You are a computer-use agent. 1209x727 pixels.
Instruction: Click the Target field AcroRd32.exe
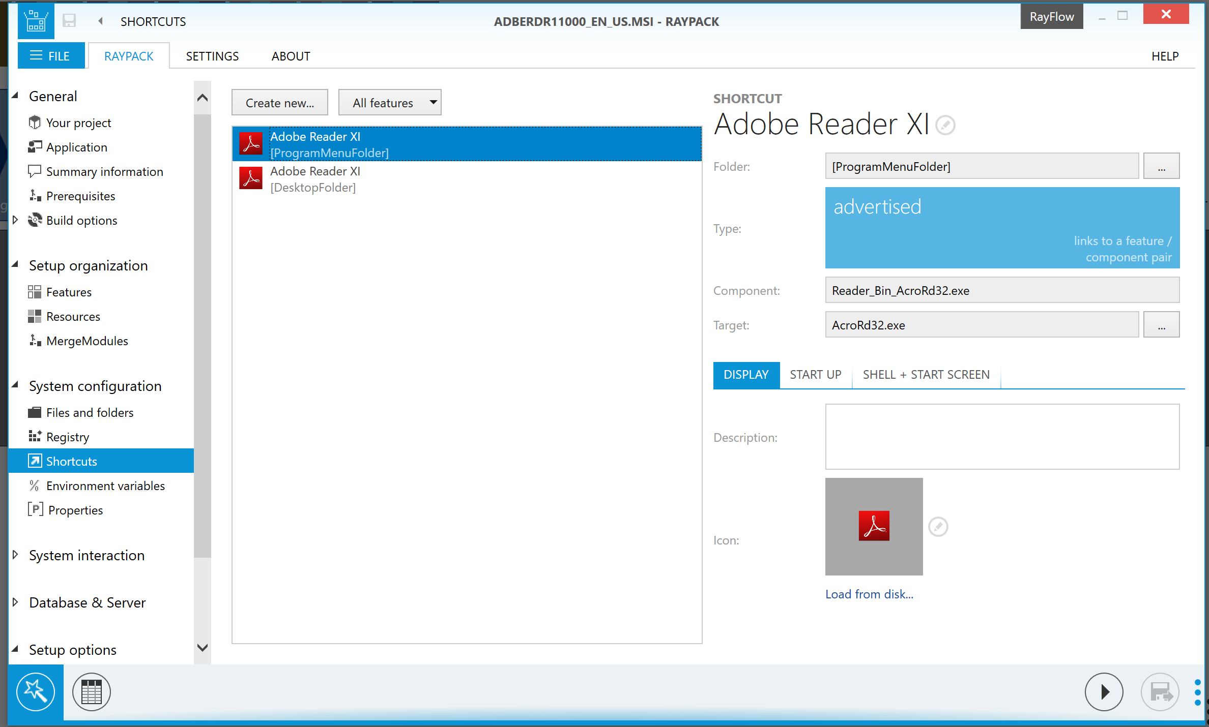[982, 325]
